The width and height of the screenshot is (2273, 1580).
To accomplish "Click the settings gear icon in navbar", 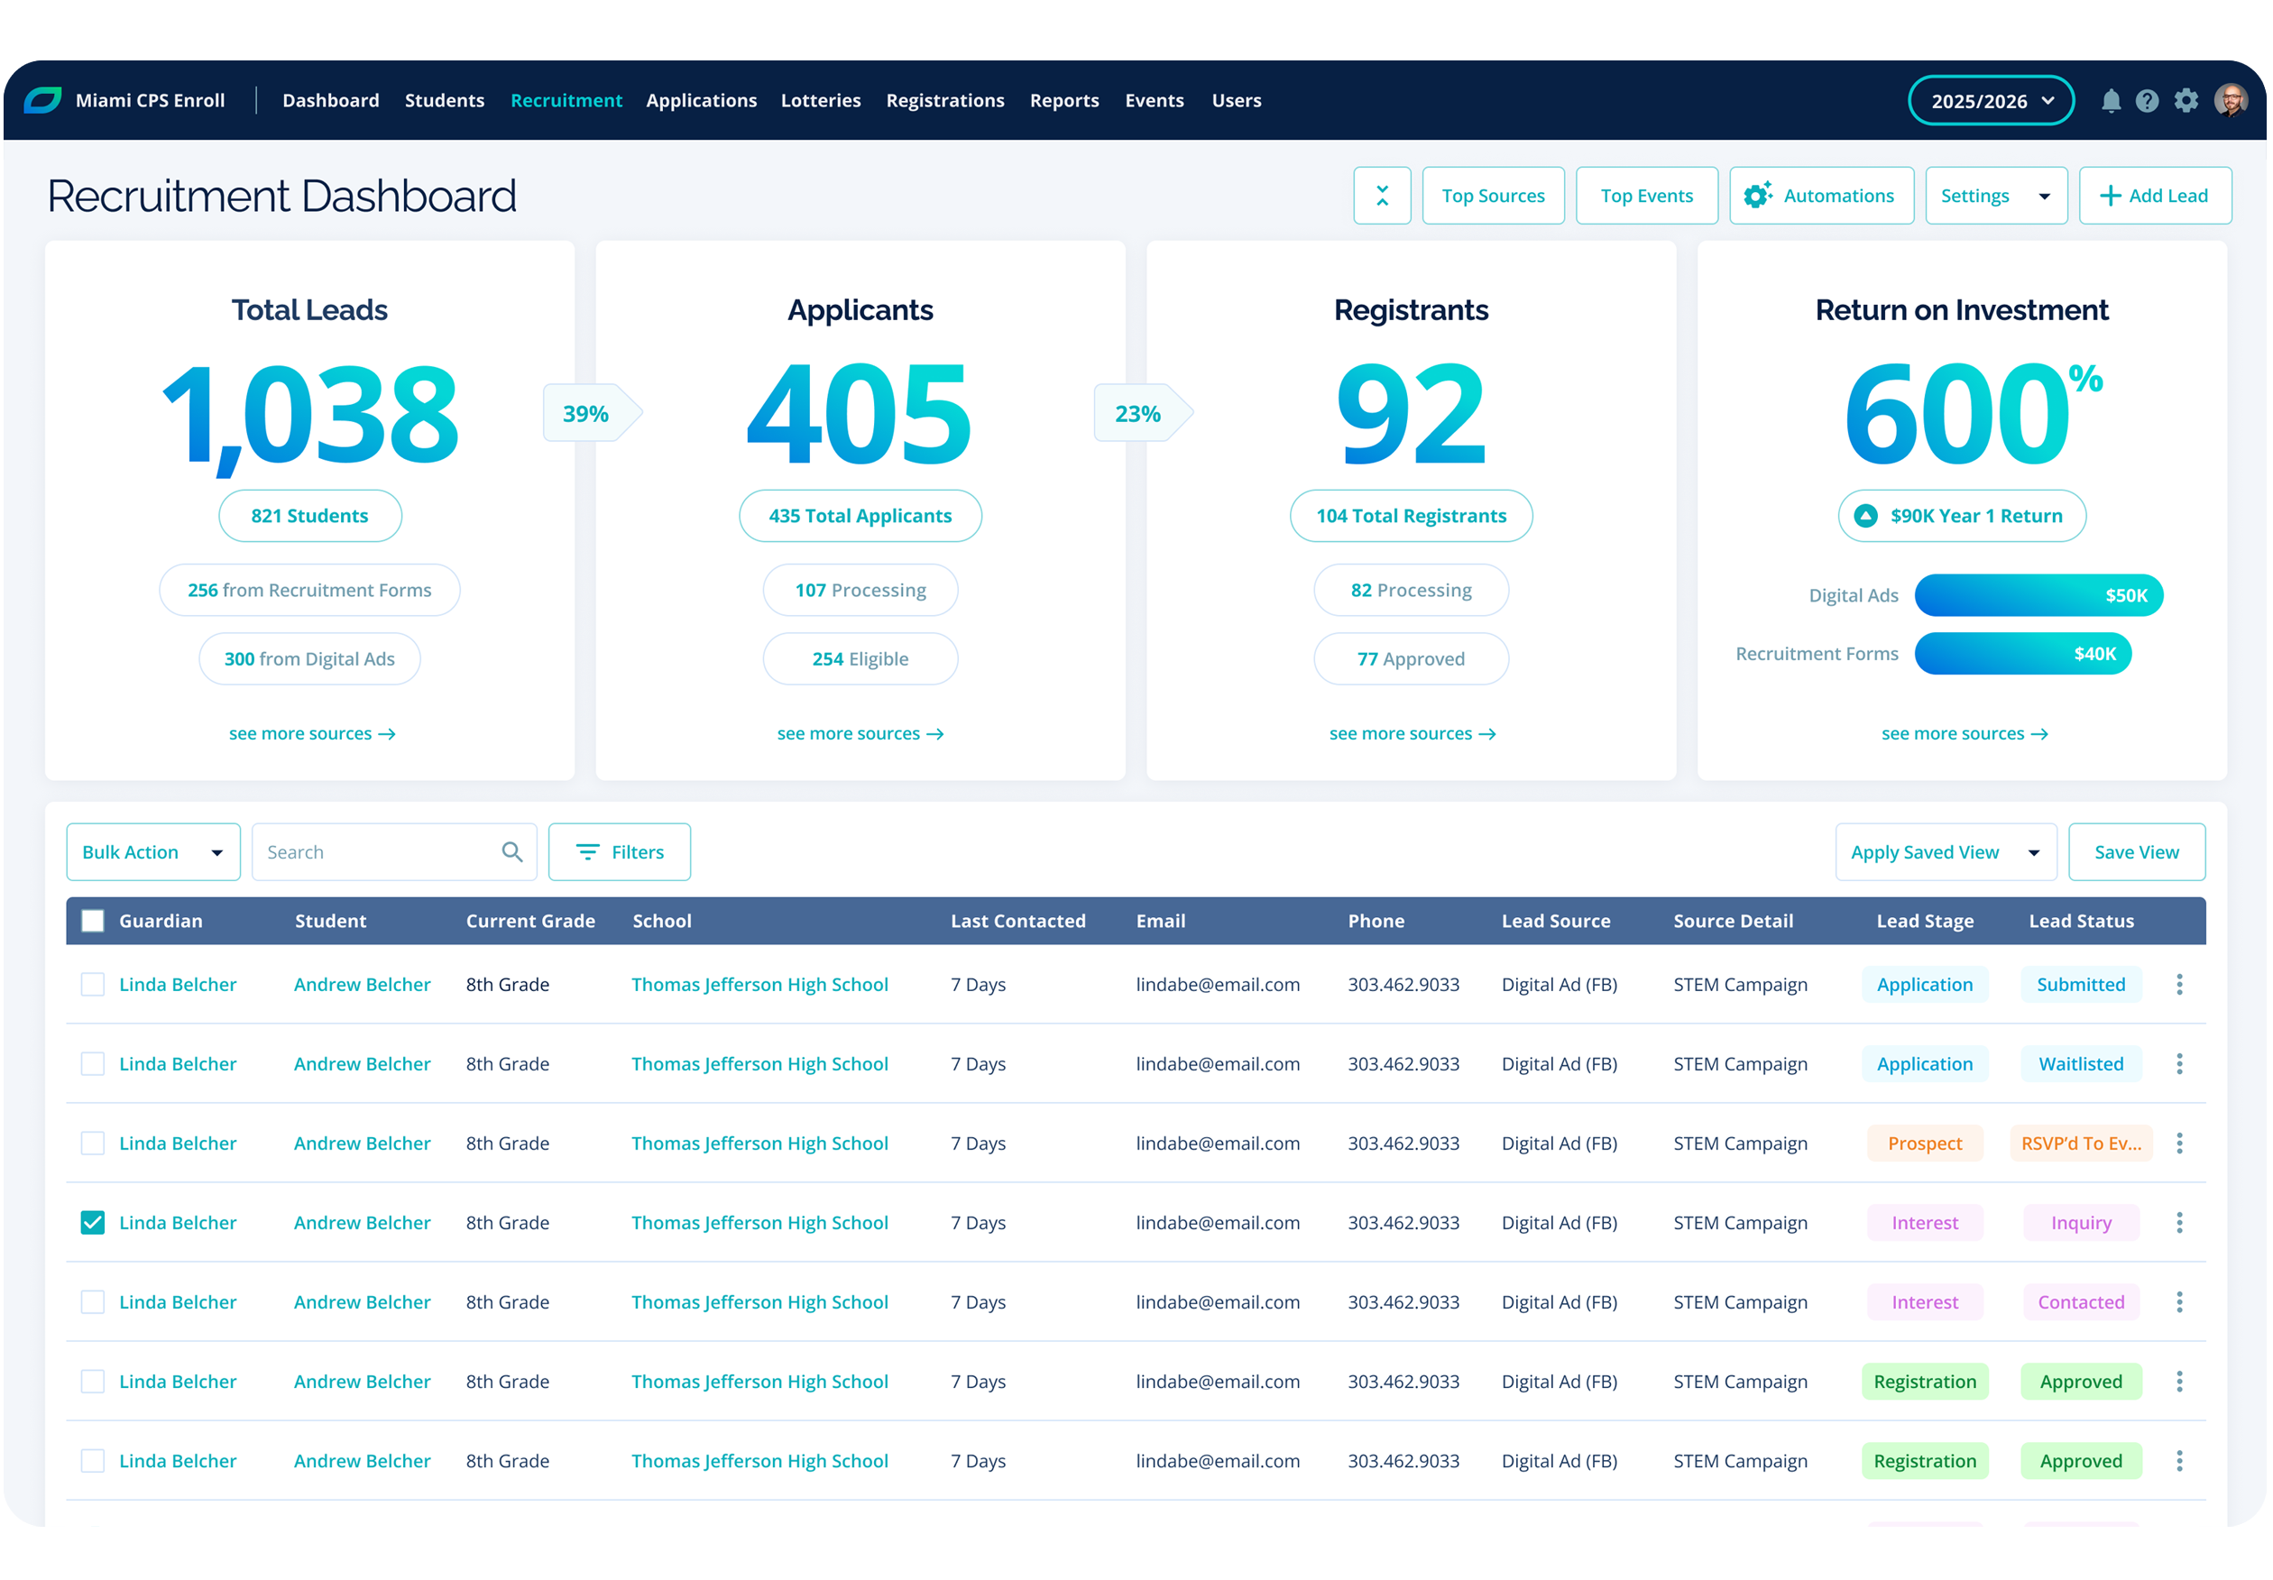I will [x=2186, y=101].
